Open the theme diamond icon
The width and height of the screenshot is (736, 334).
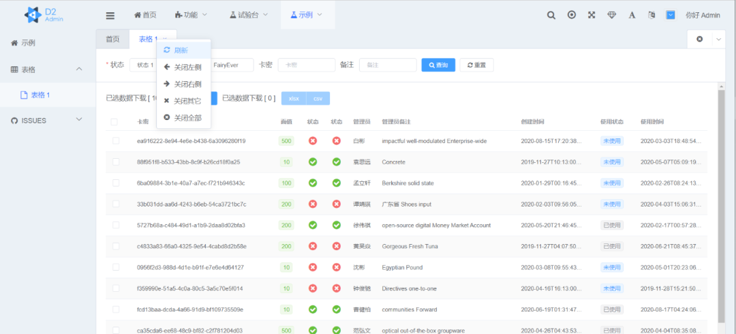[611, 15]
